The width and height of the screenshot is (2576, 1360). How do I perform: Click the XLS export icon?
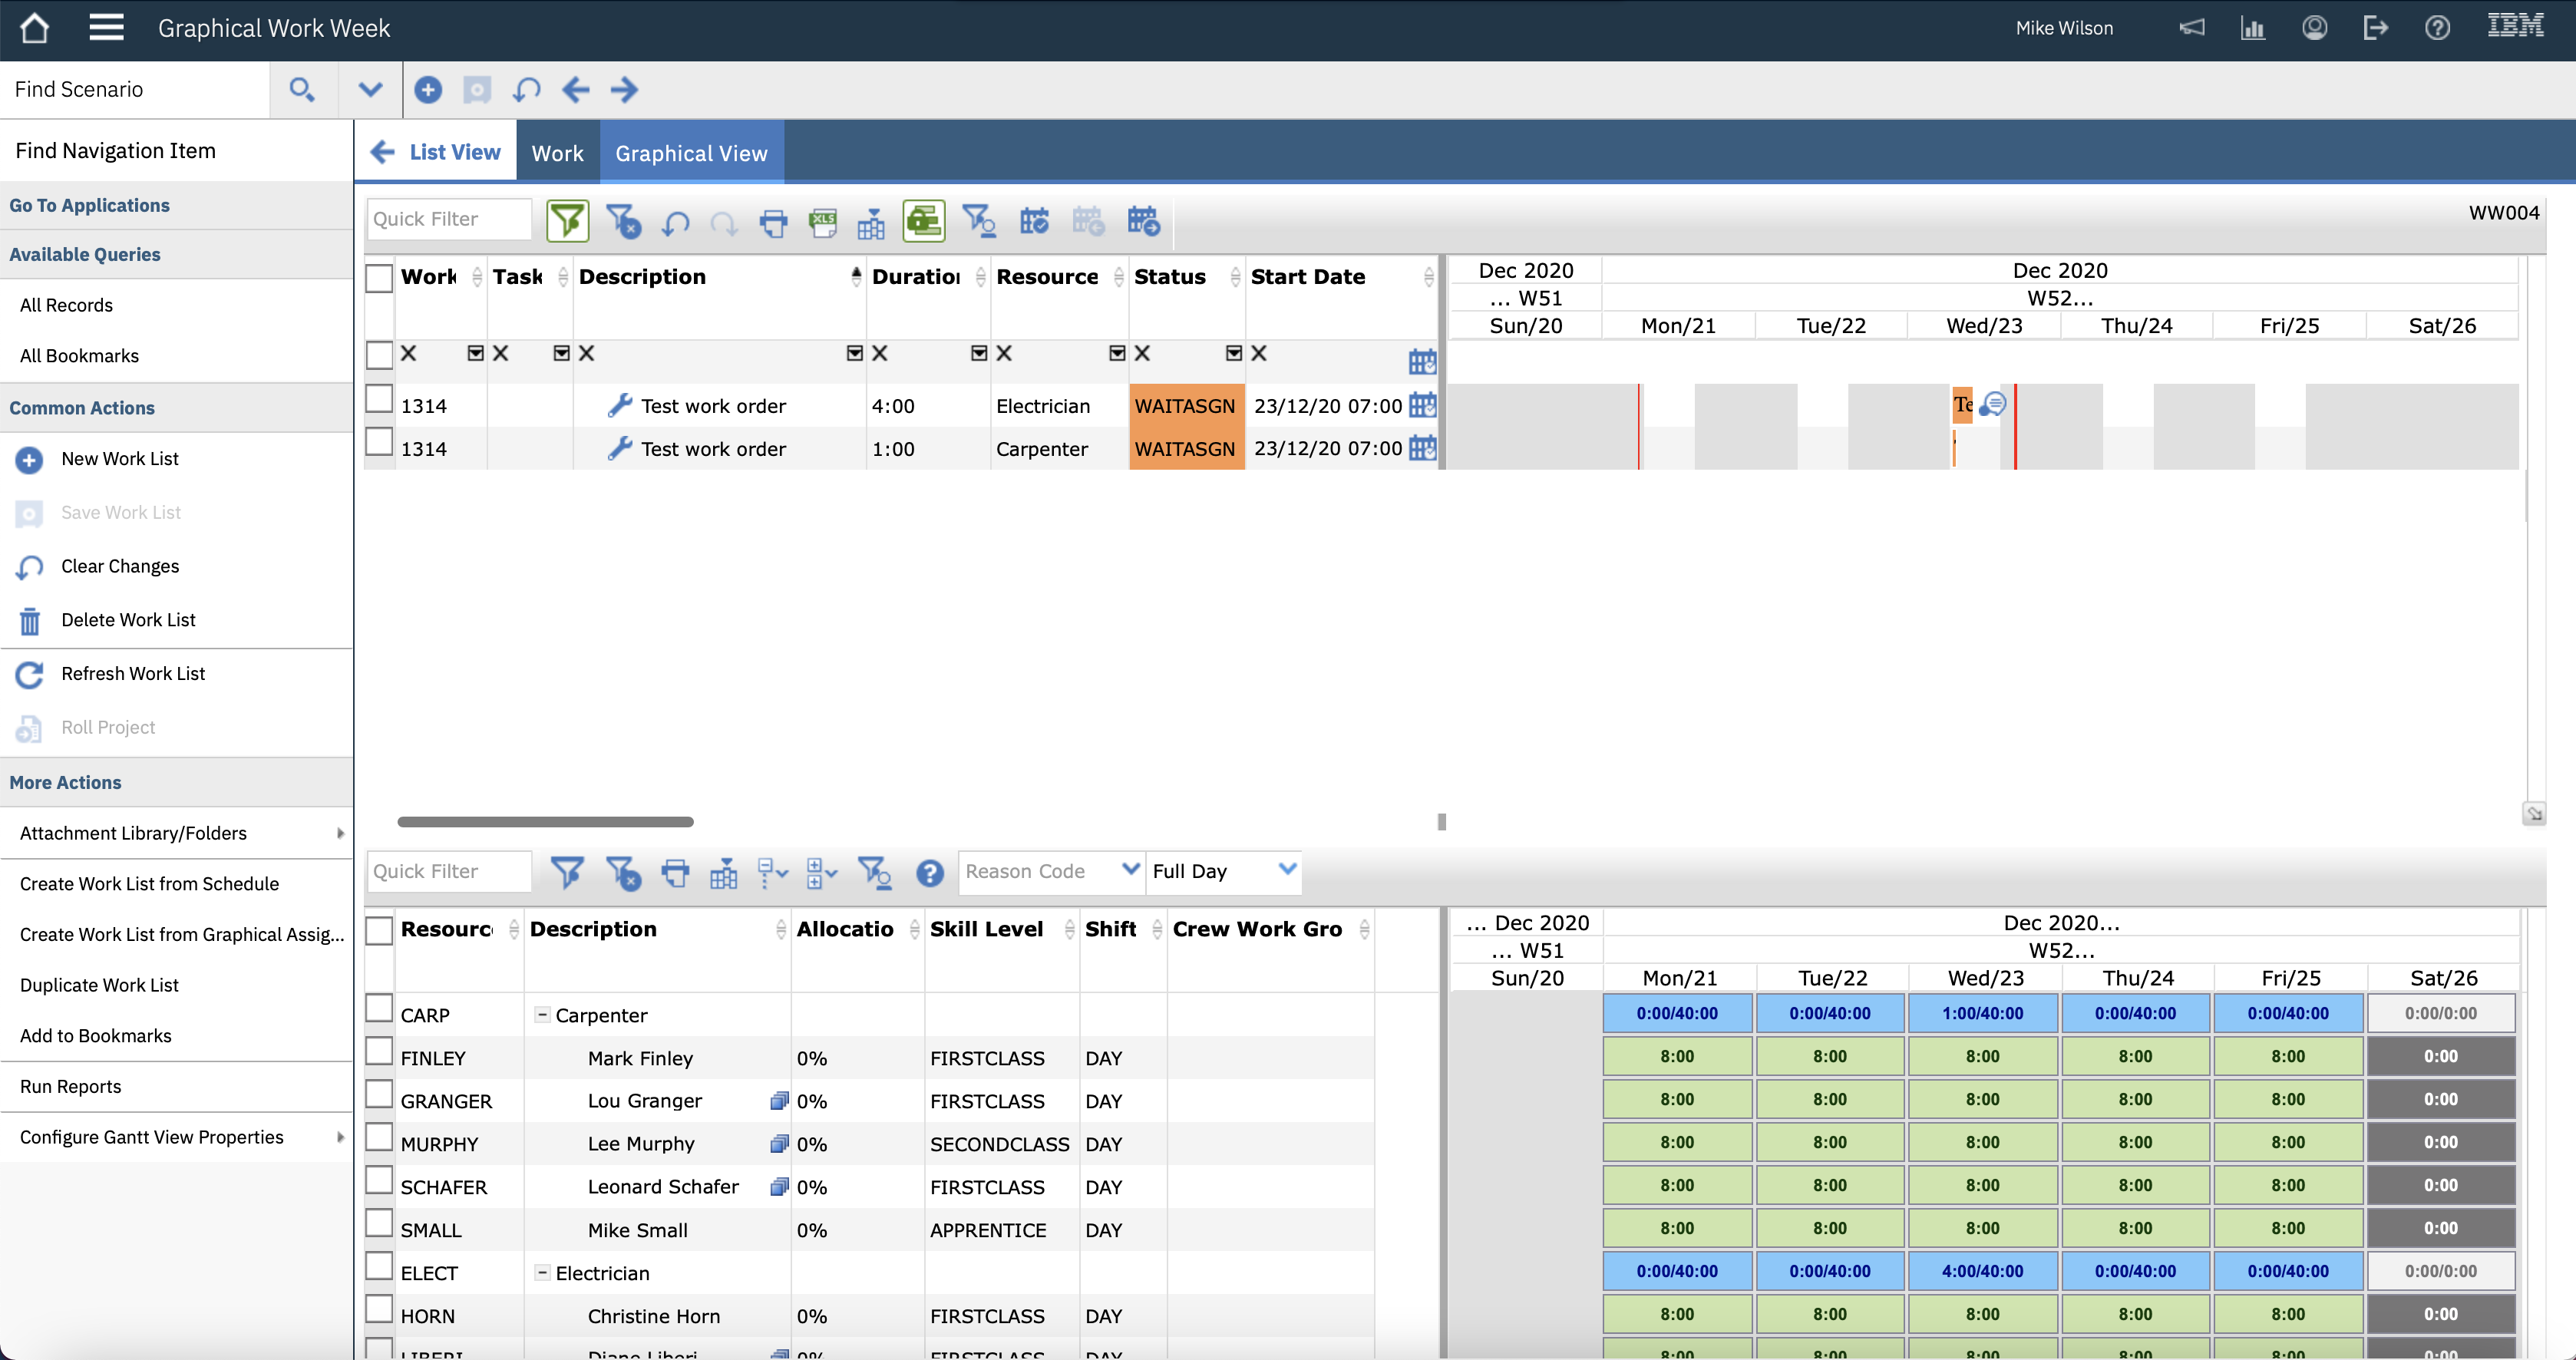point(823,221)
